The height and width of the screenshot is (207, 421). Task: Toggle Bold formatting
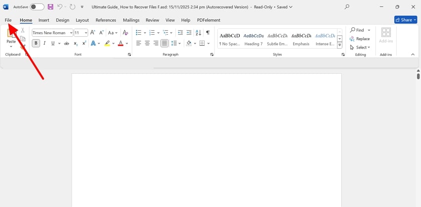[36, 43]
